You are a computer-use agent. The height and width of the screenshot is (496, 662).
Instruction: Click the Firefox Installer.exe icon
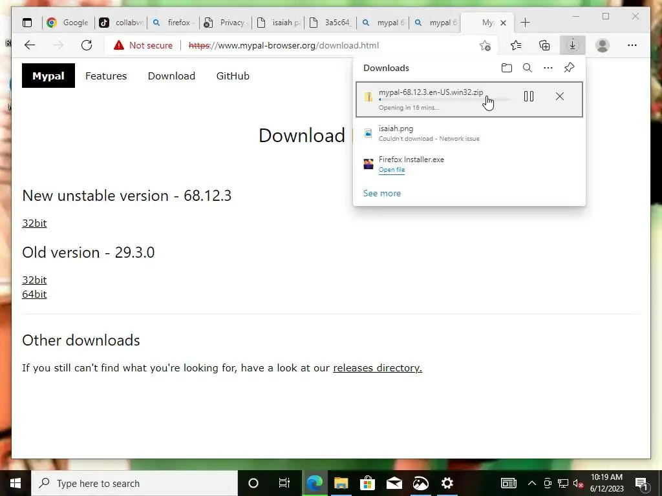click(x=368, y=164)
